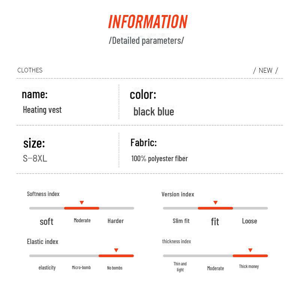Click the 'Thick money' thickness label
Viewport: 296px width, 289px height.
tap(249, 267)
